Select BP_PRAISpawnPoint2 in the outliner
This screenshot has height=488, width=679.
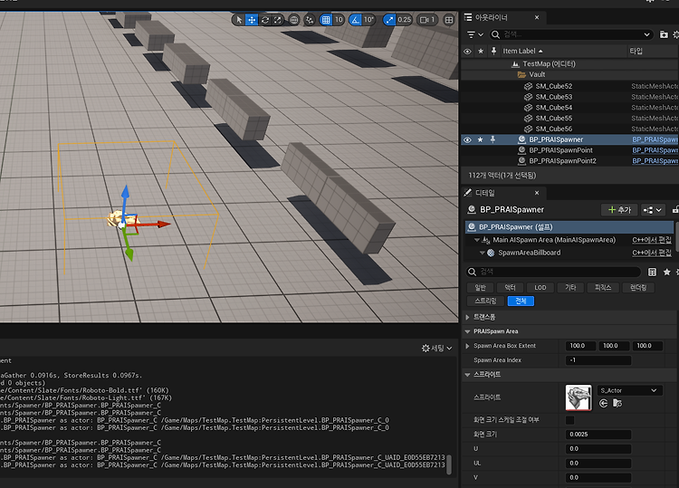562,160
